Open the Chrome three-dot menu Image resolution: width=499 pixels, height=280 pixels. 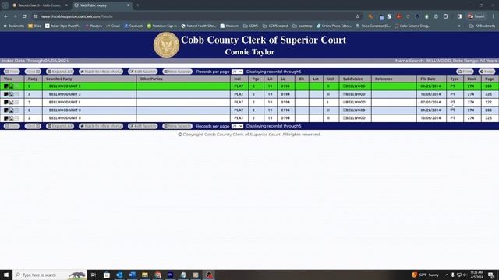[x=493, y=16]
